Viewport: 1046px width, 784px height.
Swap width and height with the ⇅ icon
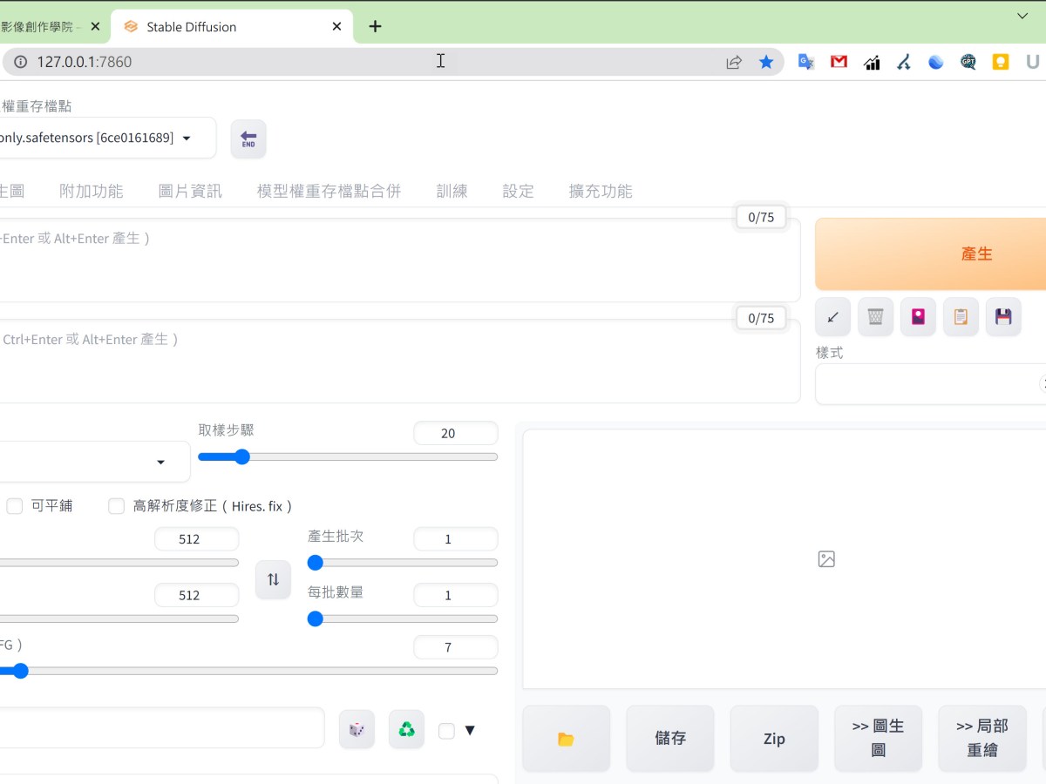273,579
